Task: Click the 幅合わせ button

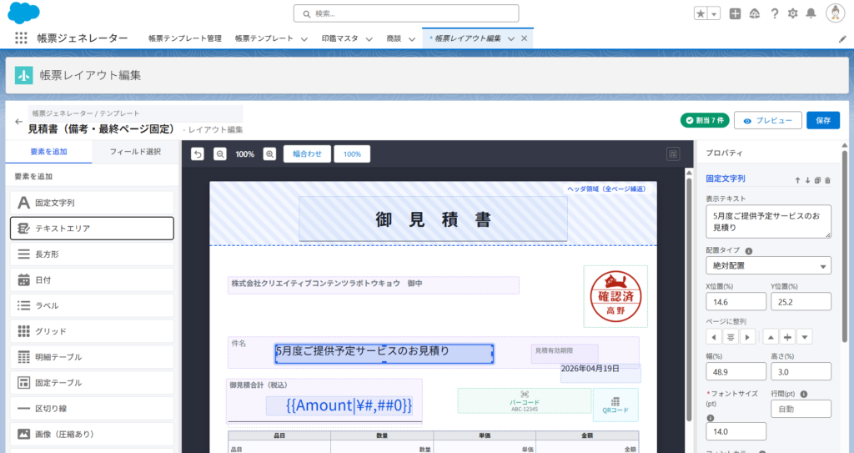Action: point(307,154)
